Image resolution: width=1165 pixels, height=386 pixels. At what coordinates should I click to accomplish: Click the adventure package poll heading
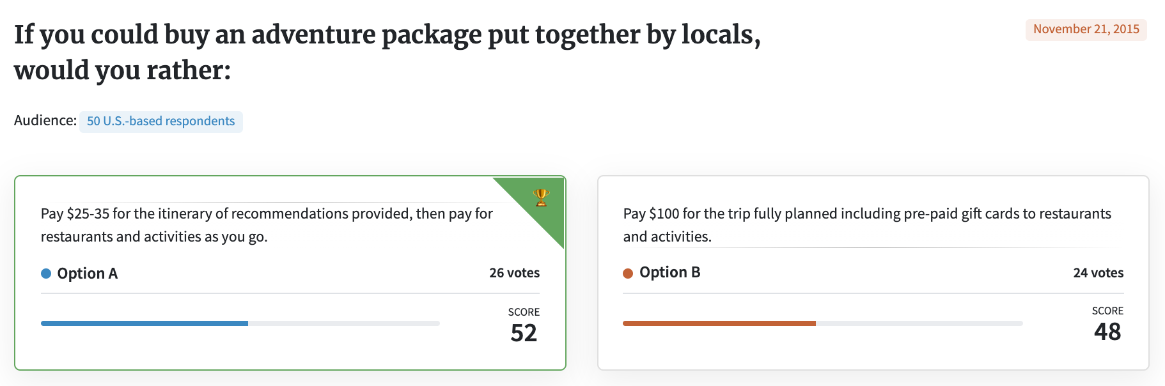pos(387,52)
